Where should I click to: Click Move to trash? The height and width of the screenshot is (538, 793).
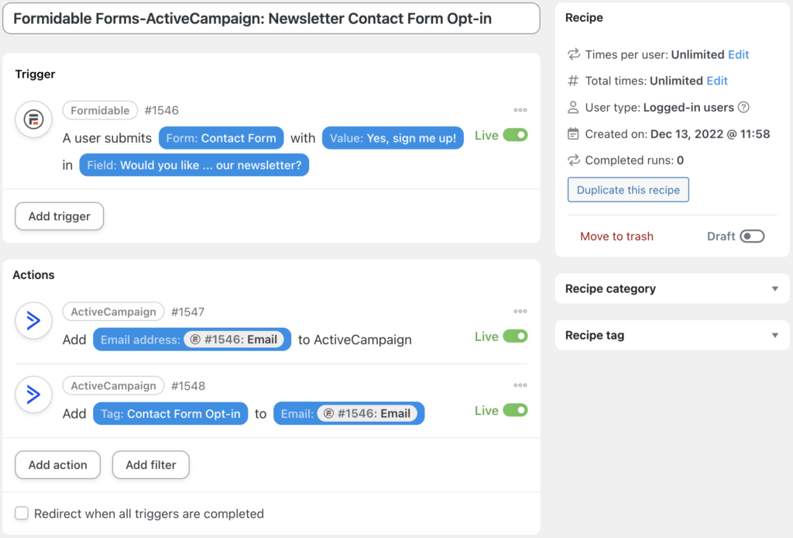point(616,236)
